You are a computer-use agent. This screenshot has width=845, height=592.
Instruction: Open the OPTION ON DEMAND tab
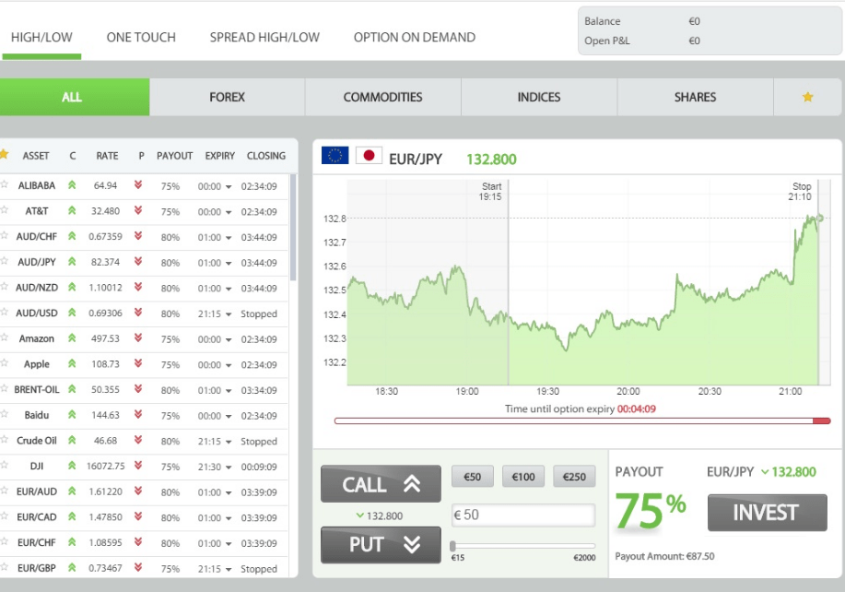415,37
